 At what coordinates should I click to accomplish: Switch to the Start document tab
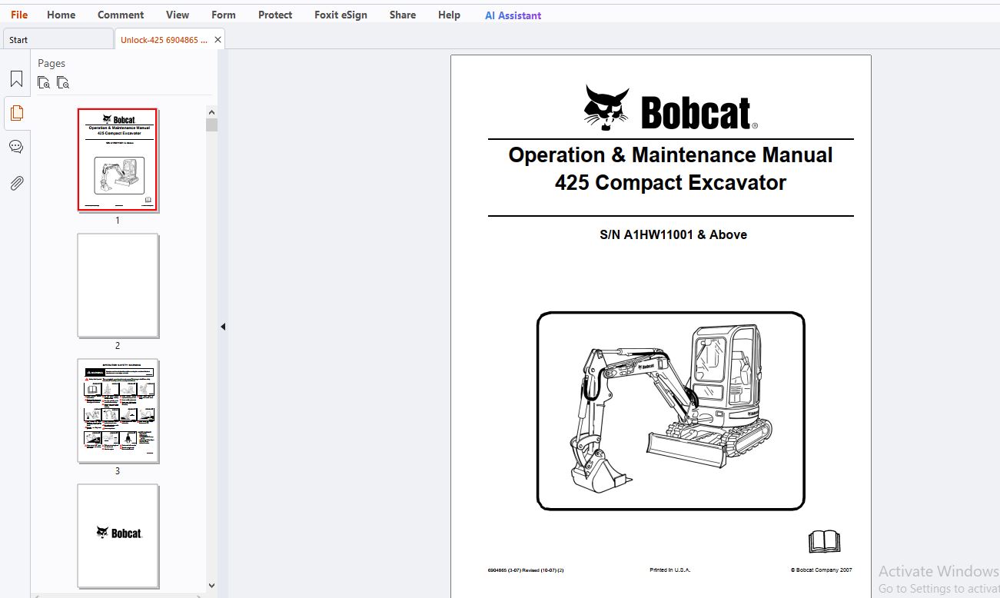(x=58, y=39)
